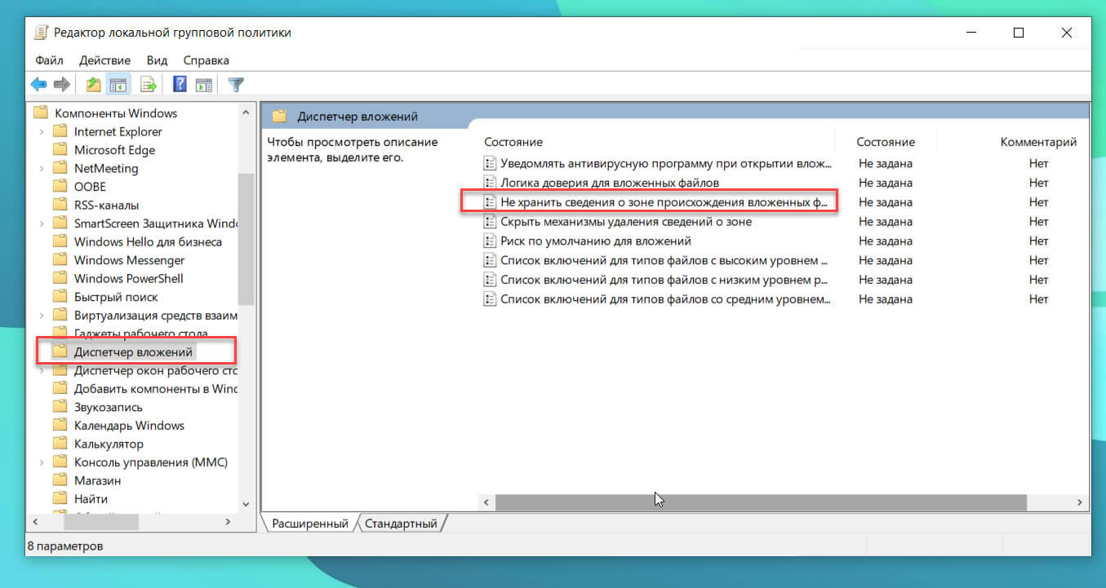
Task: Click the left arrow of the policy list scrollbar
Action: click(x=487, y=502)
